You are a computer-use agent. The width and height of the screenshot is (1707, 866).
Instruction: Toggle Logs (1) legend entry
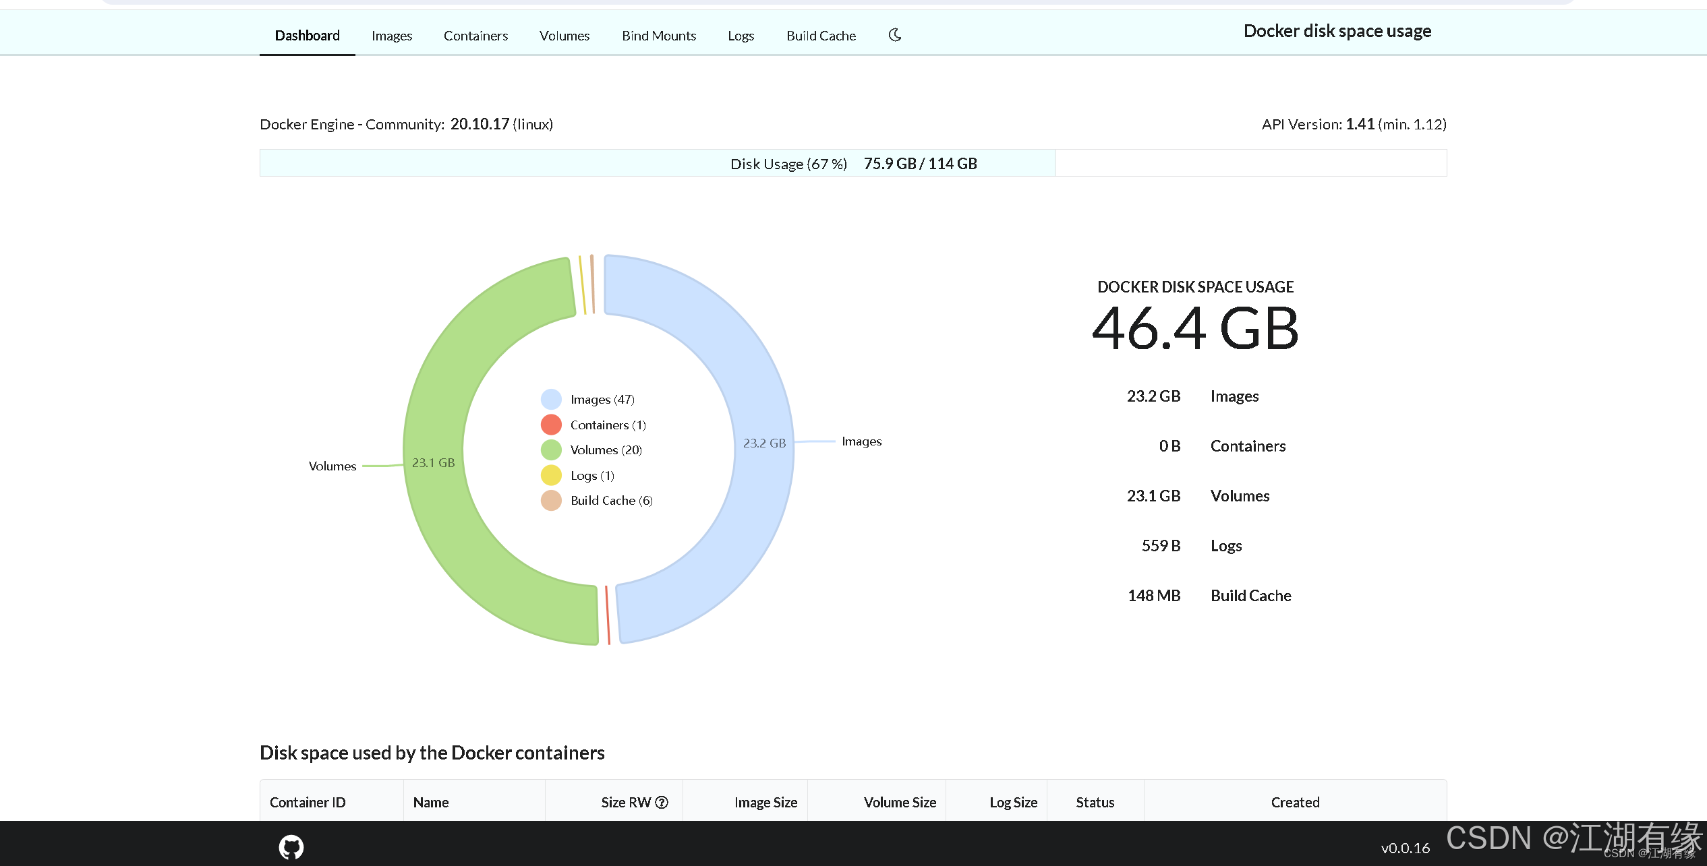pos(578,475)
